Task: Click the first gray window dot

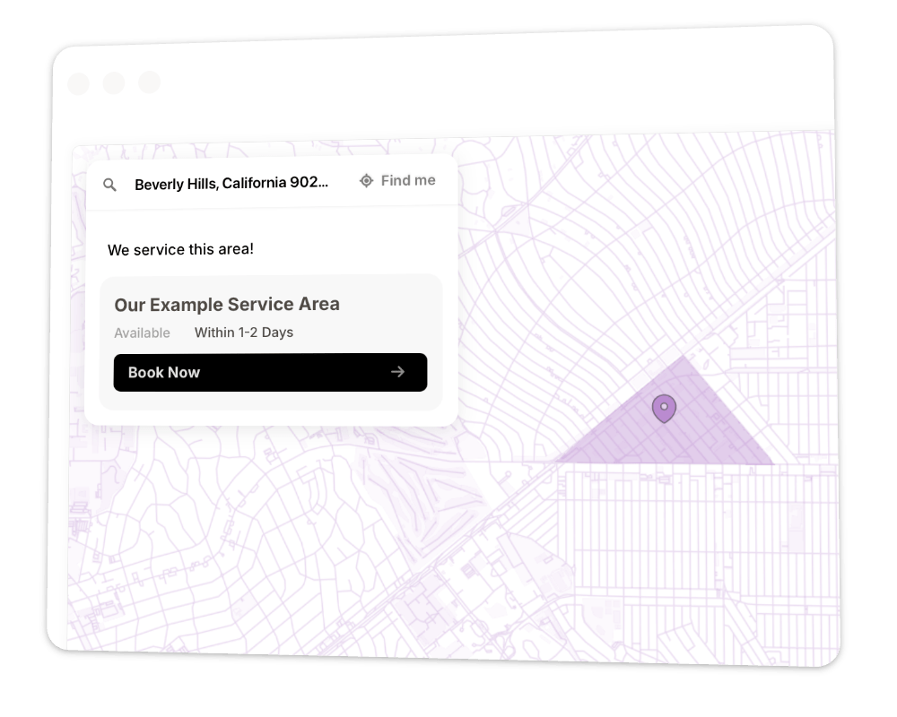Action: coord(78,83)
